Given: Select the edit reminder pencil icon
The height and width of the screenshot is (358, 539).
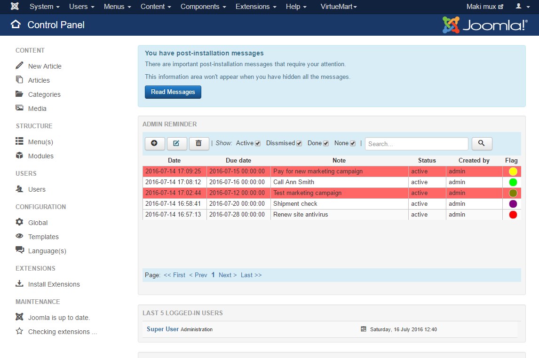Looking at the screenshot, I should [177, 144].
